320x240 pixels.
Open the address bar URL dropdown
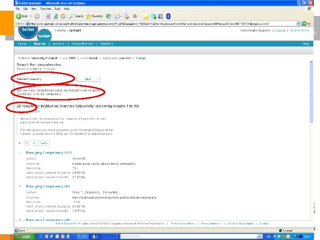tap(298, 24)
